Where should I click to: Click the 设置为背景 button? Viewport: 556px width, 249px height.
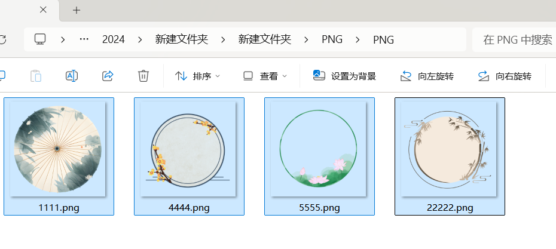(x=344, y=76)
